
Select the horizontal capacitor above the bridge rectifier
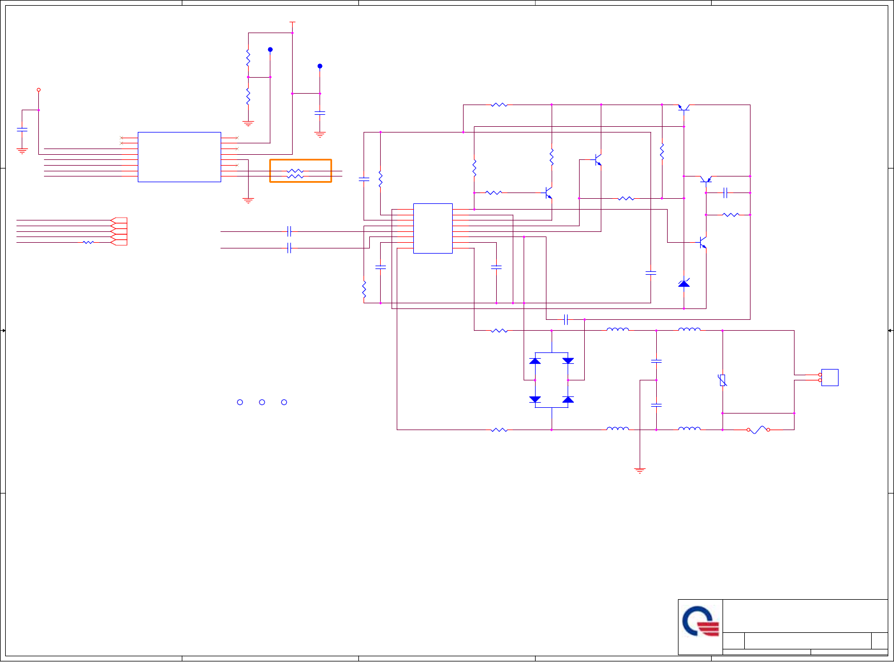566,319
